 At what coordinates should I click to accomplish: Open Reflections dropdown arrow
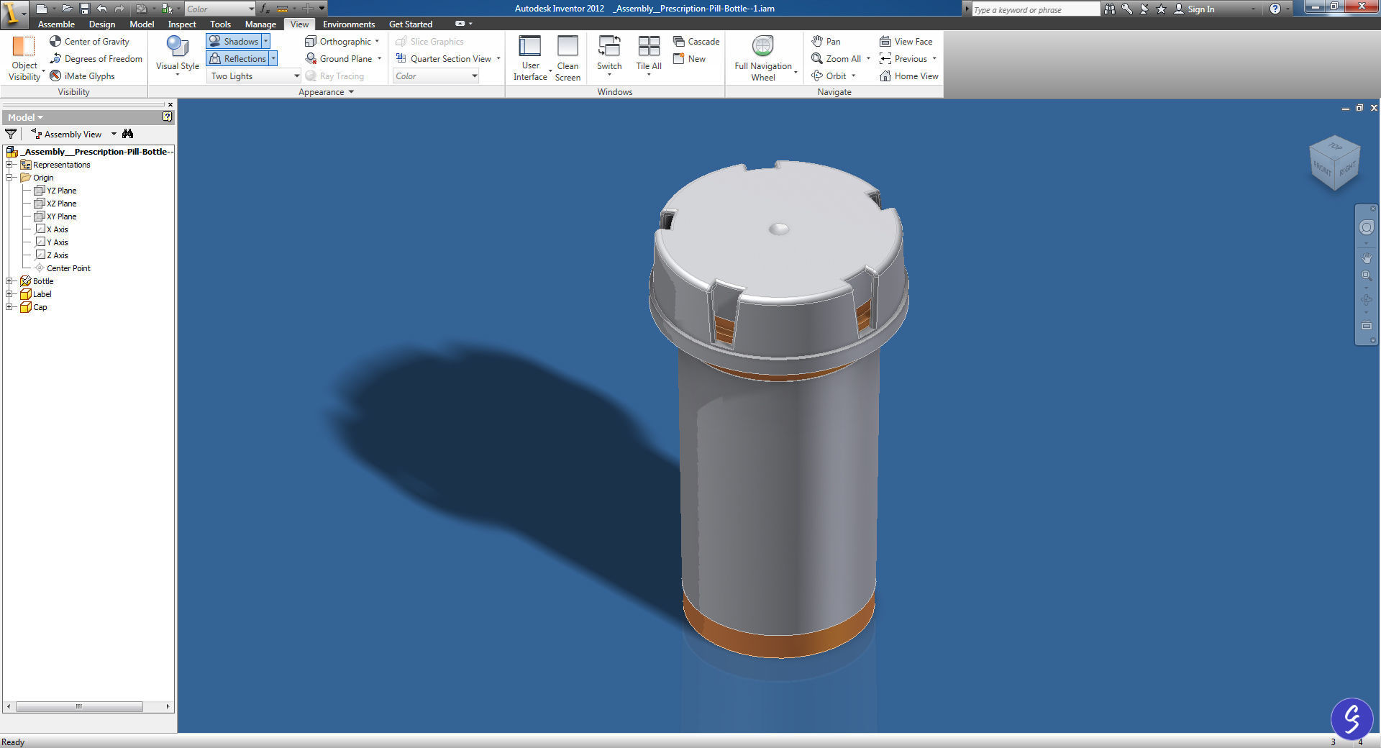click(273, 59)
